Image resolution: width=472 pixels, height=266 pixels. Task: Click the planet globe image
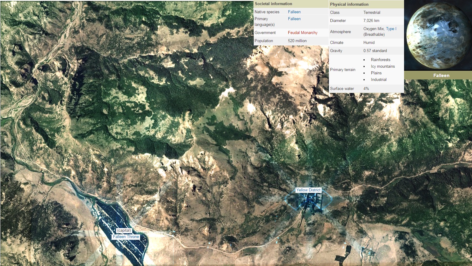(x=438, y=35)
